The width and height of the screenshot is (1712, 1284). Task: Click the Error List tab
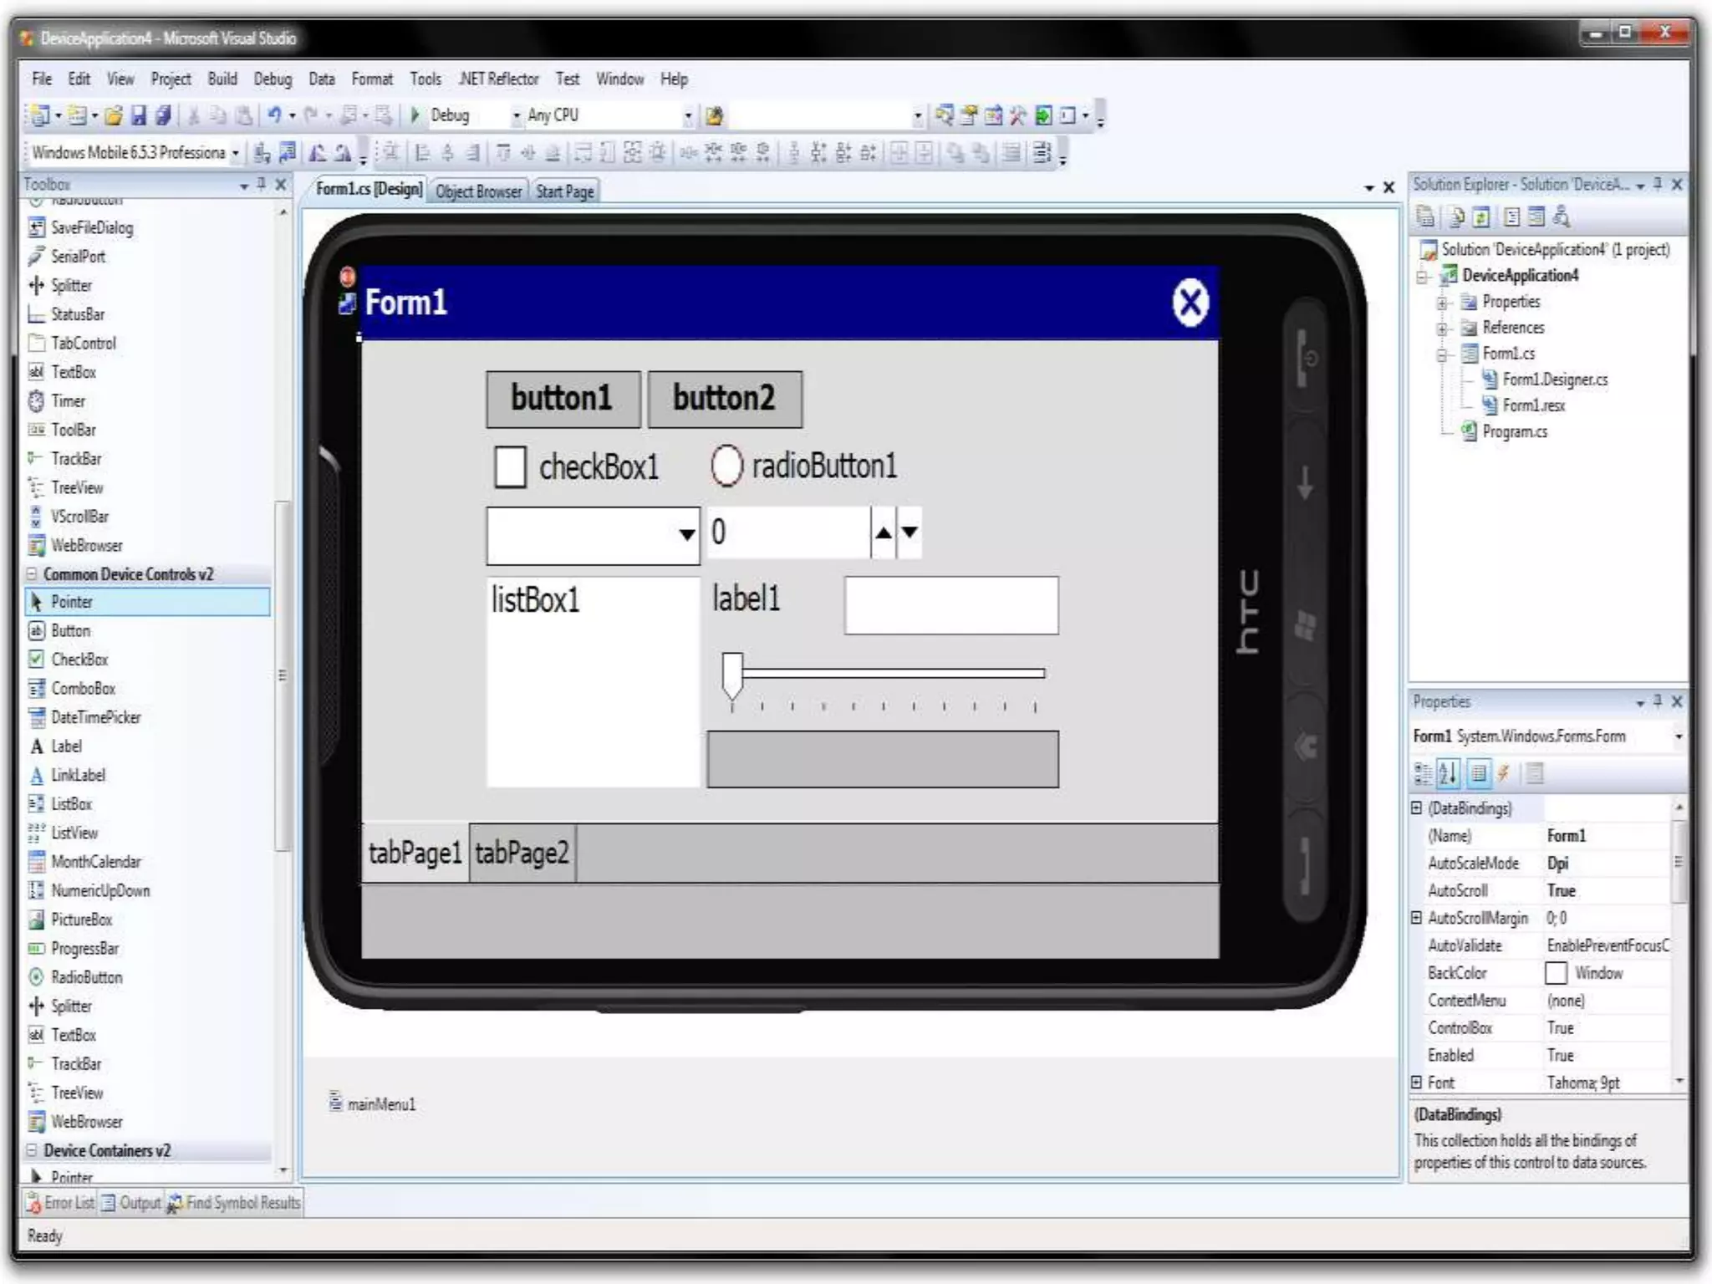pos(60,1203)
